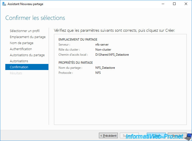Close the Assistant Nouveau partage window

(x=186, y=4)
